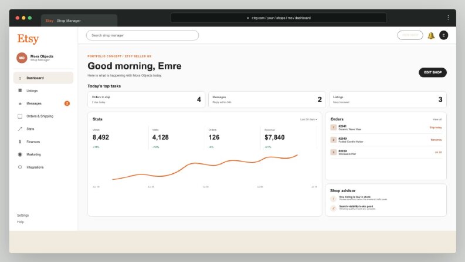This screenshot has height=262, width=465.
Task: Click the dollar icon beside Finances
Action: [x=20, y=142]
